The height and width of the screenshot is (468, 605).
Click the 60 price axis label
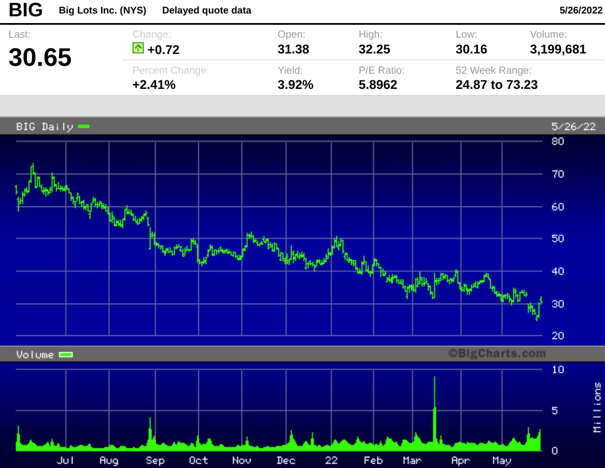558,207
